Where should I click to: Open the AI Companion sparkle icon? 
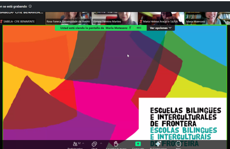tap(158, 144)
